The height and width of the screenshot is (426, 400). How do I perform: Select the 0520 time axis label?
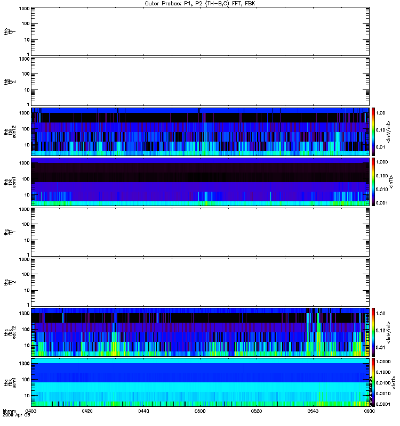[x=257, y=411]
